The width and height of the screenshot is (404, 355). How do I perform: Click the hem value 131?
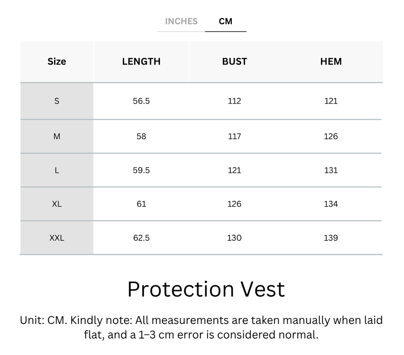coord(331,171)
